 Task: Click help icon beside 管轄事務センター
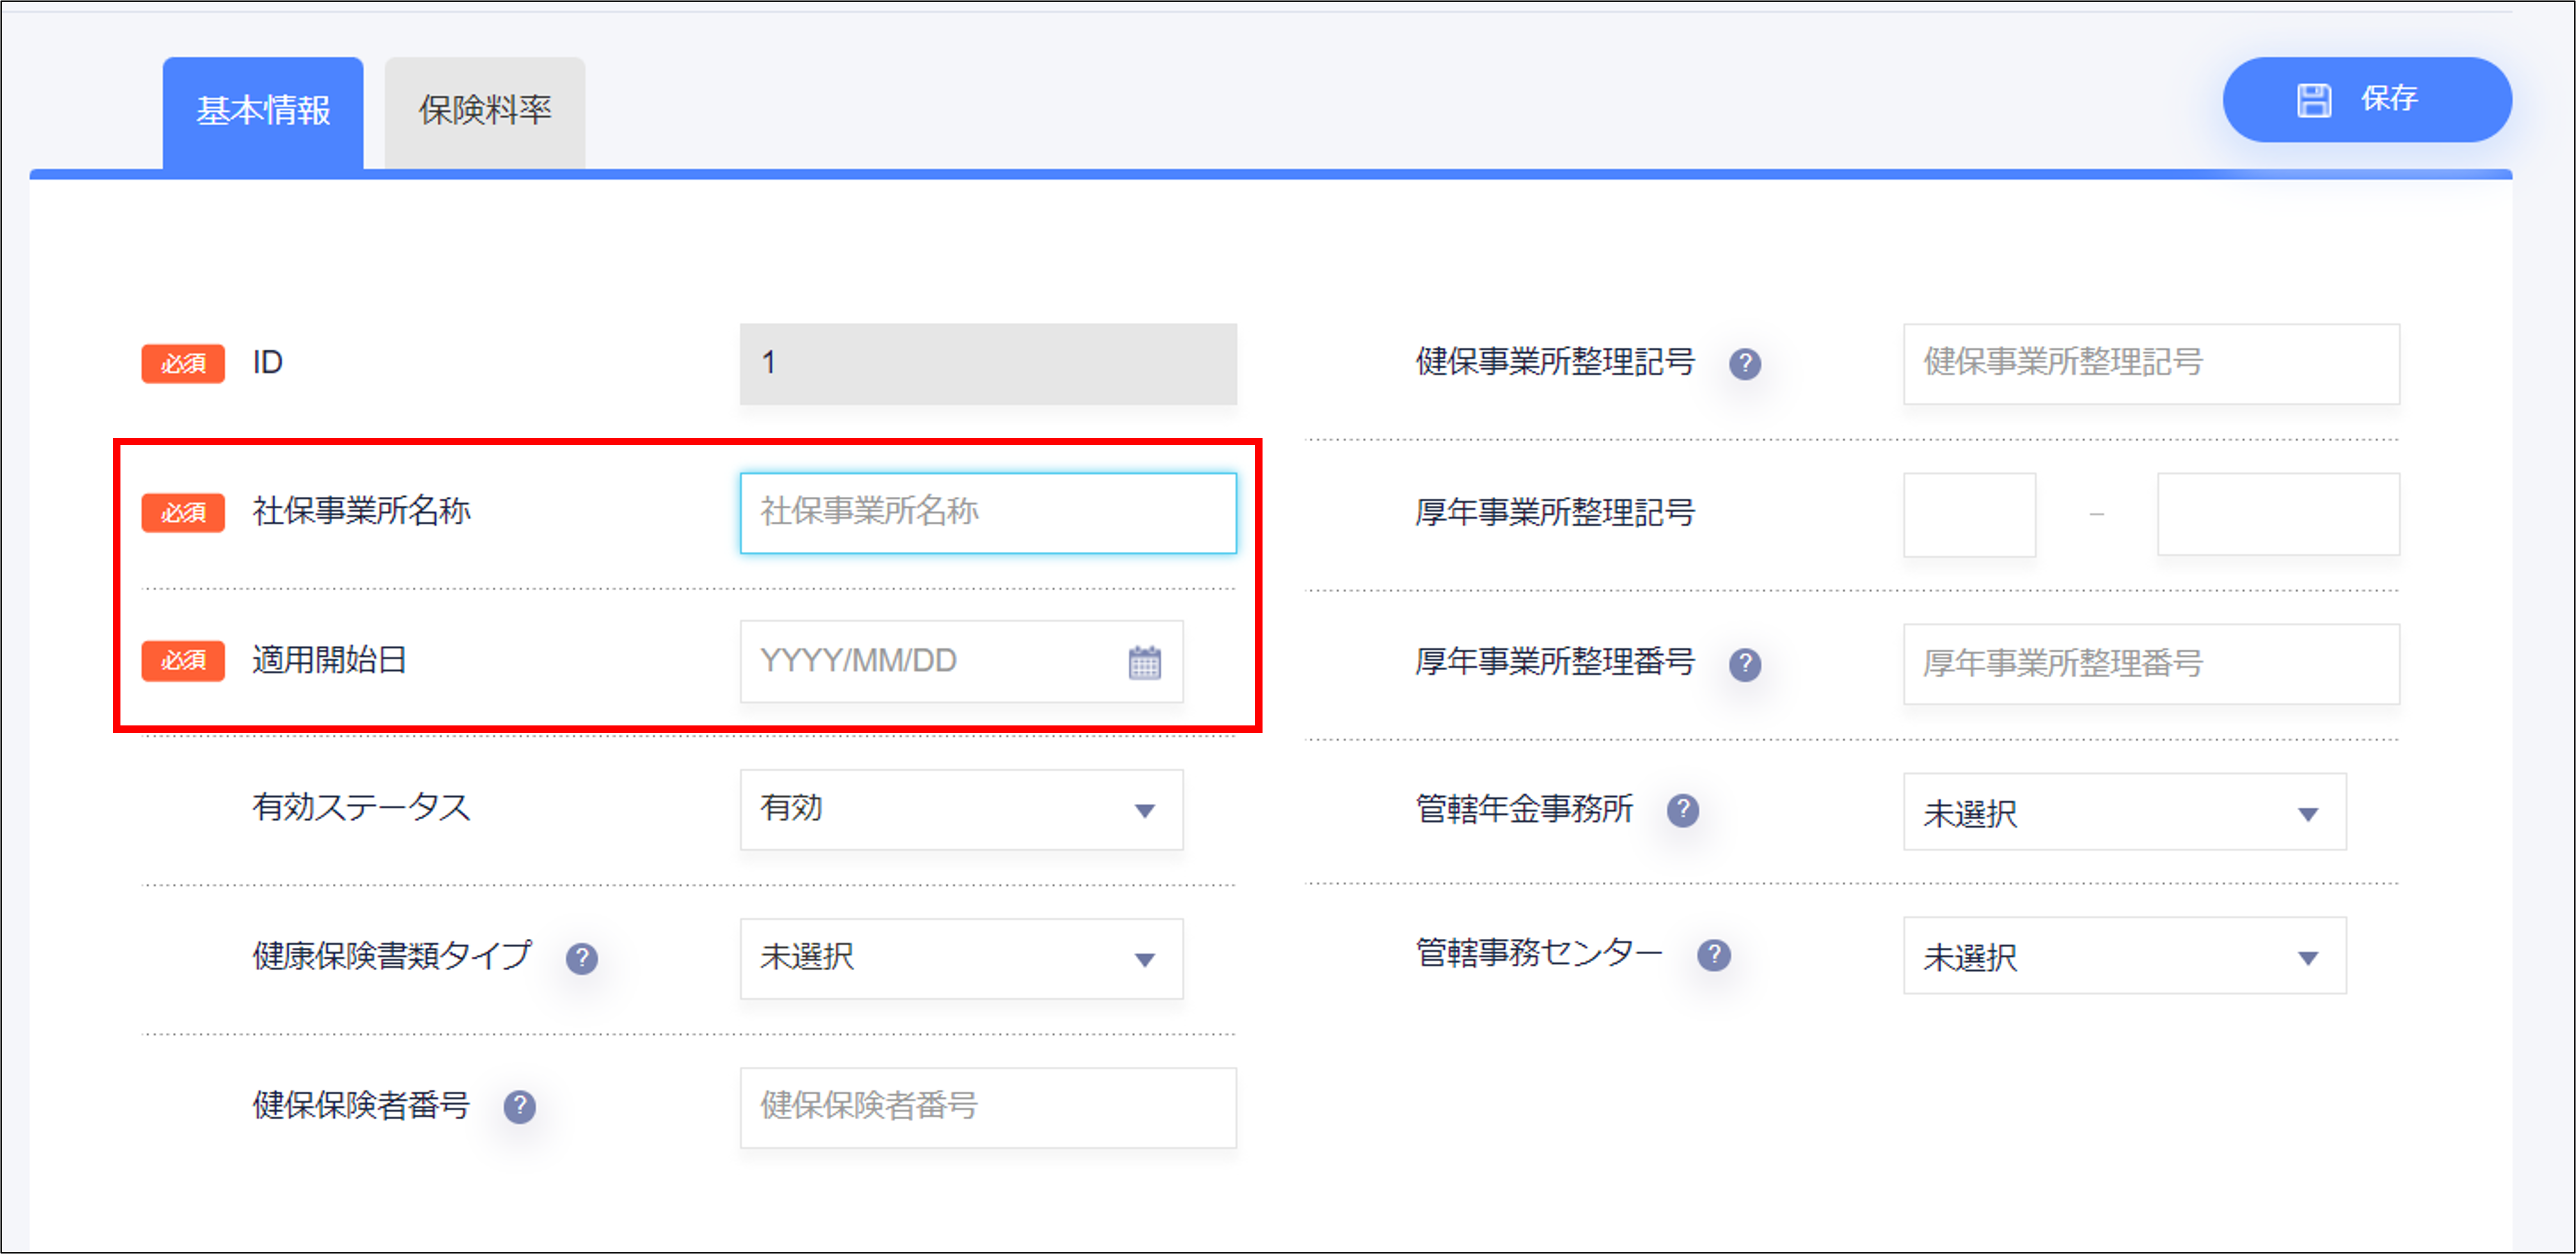tap(1713, 955)
